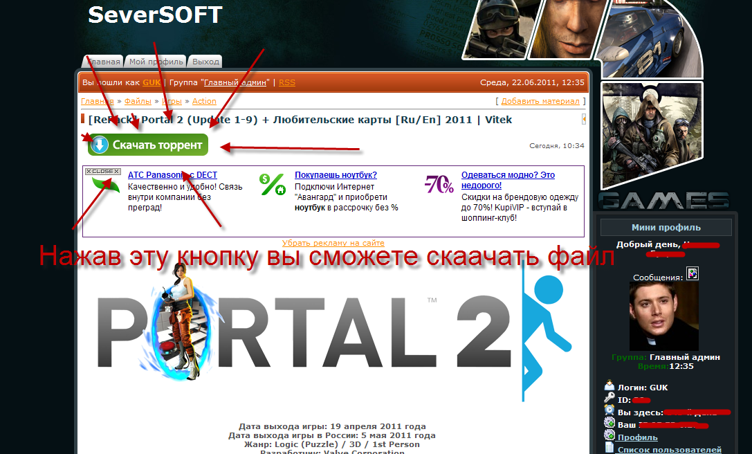Click the date text Среда, 22.06.2011, 12:35
Screen dimensions: 752x454
tap(532, 82)
